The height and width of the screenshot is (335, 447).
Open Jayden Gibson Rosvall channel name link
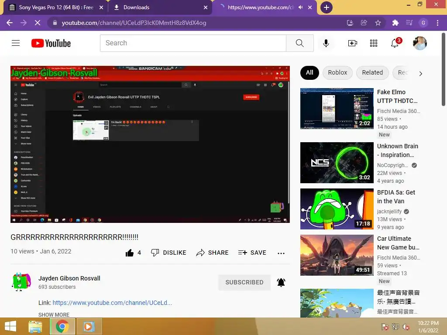[69, 278]
